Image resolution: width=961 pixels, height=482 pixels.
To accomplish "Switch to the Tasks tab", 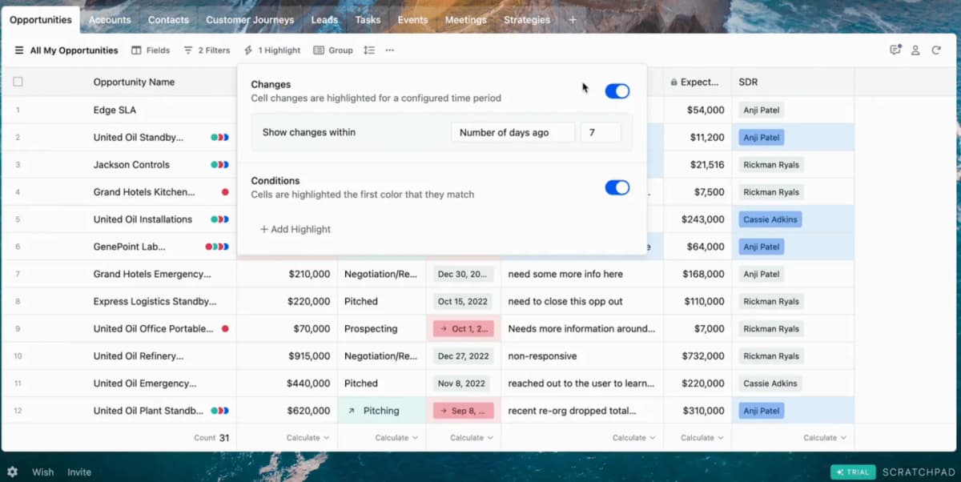I will click(368, 20).
